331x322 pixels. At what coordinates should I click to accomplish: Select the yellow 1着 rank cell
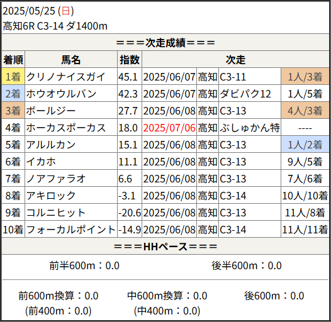click(x=13, y=76)
